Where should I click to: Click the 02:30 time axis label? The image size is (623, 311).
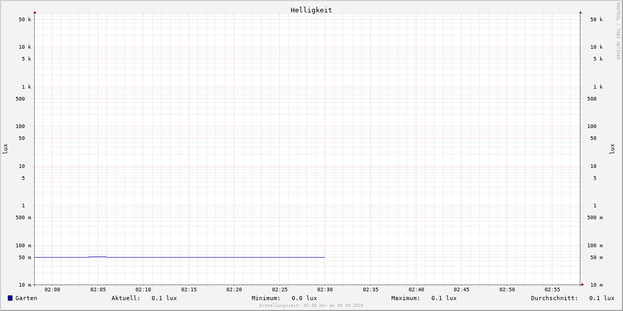[x=325, y=290]
